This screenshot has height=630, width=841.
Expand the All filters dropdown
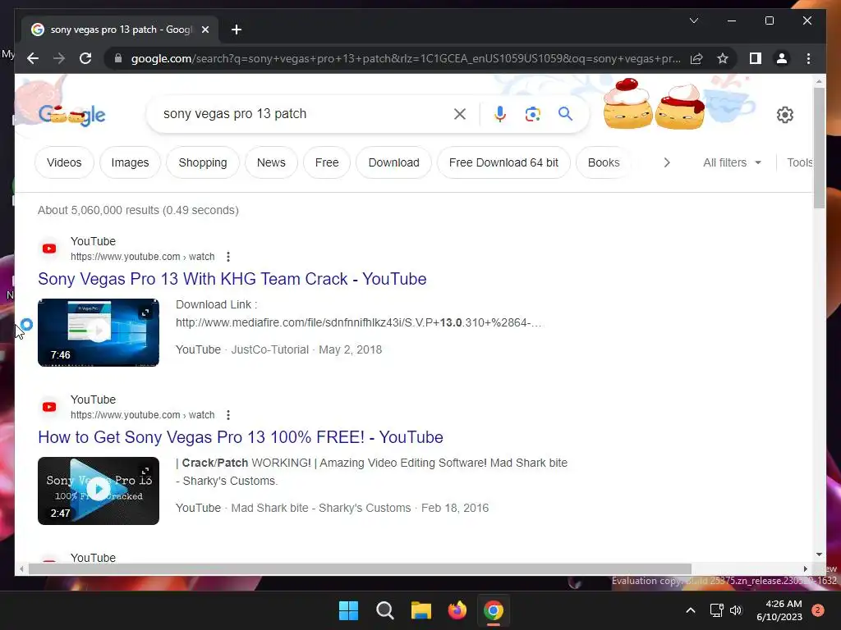(x=732, y=162)
